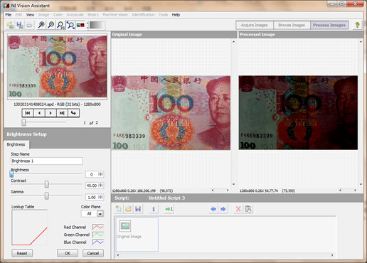Click the Contrast slider handle
Screen dimensions: 367x263
click(47, 184)
